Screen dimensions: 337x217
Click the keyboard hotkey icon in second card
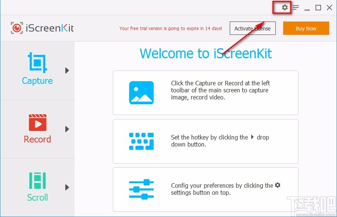(x=141, y=141)
